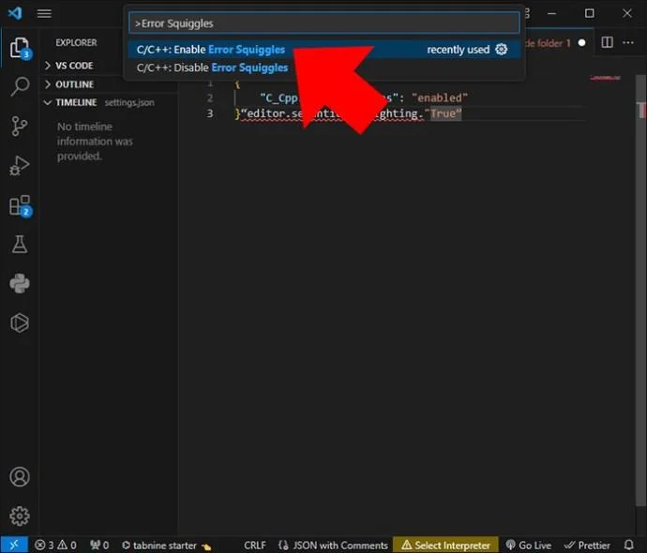The width and height of the screenshot is (647, 553).
Task: Click the VS Code logo icon
Action: 15,13
